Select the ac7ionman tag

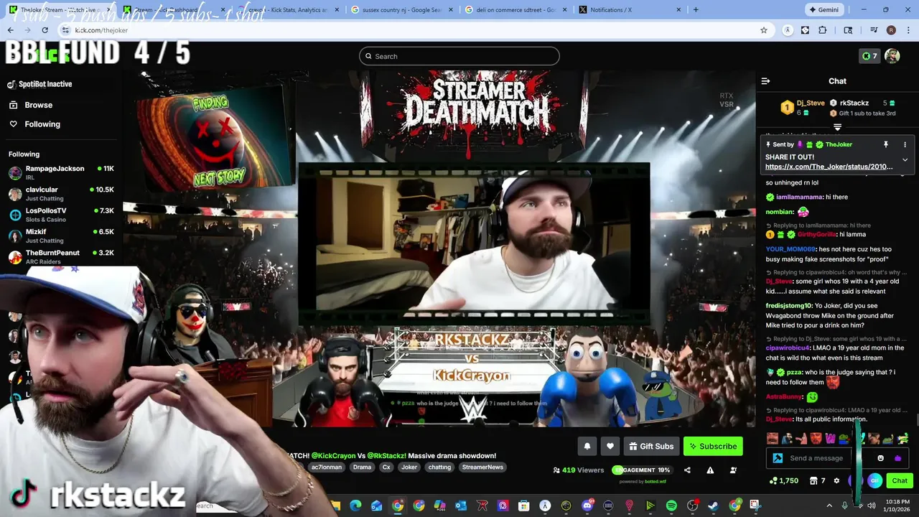click(x=327, y=467)
